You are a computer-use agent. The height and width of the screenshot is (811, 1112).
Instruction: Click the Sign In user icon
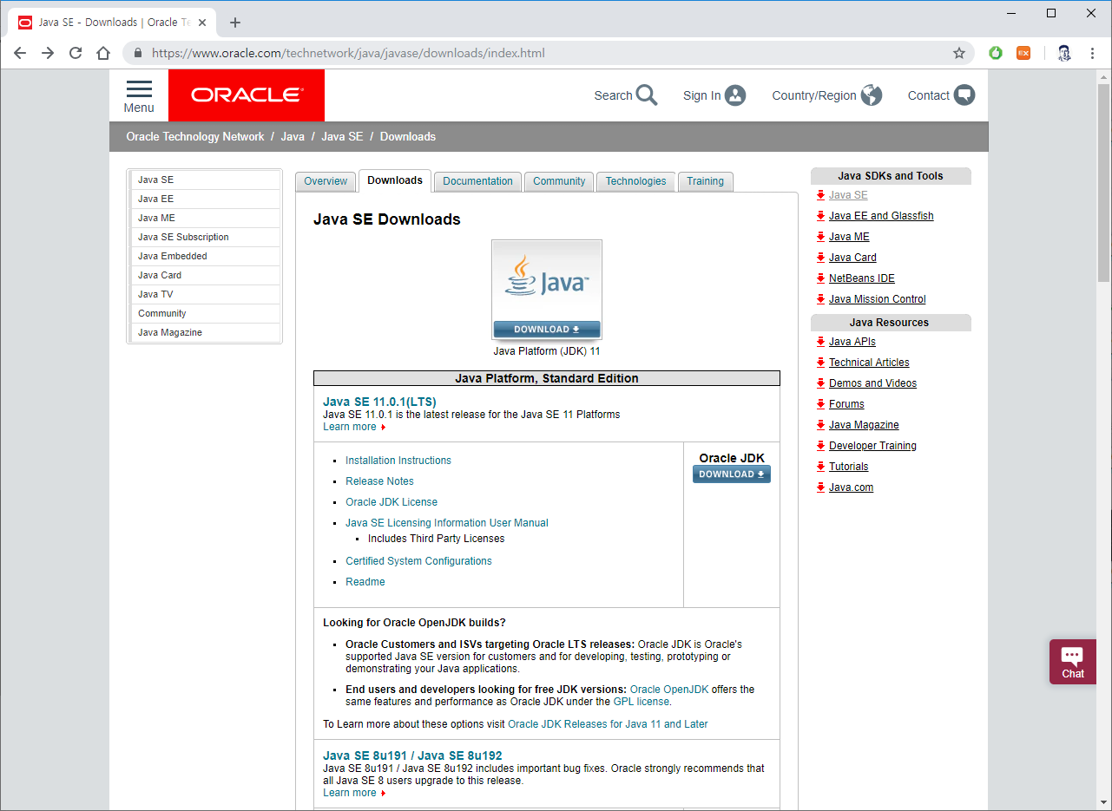735,95
